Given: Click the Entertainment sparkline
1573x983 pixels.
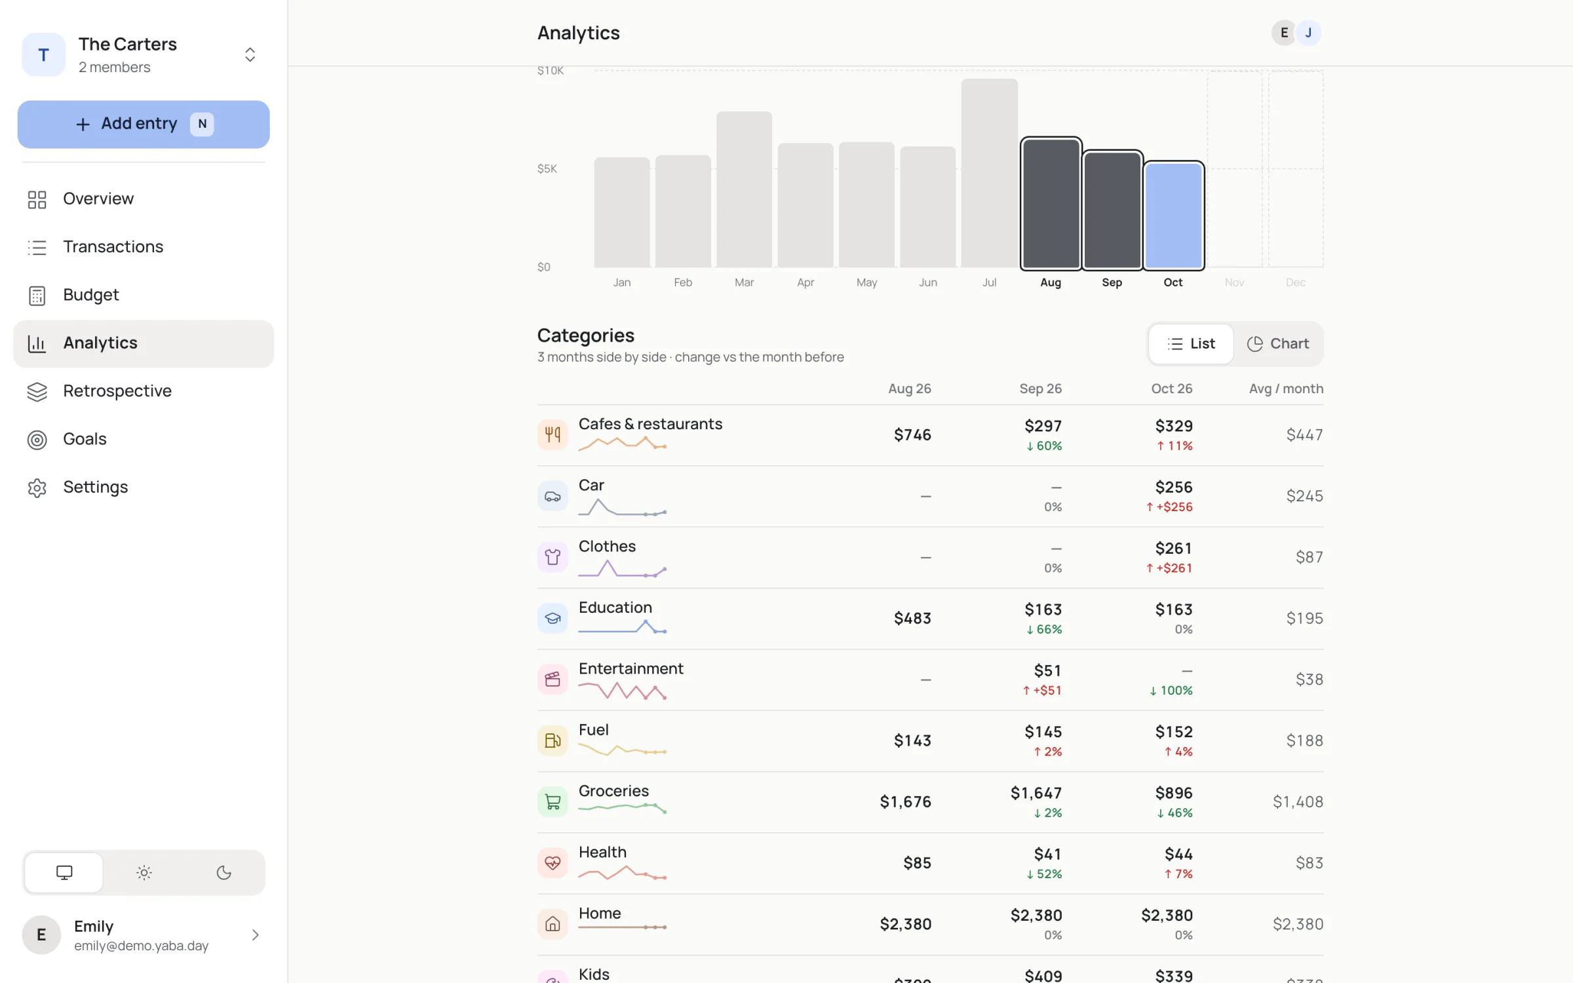Looking at the screenshot, I should click(623, 691).
